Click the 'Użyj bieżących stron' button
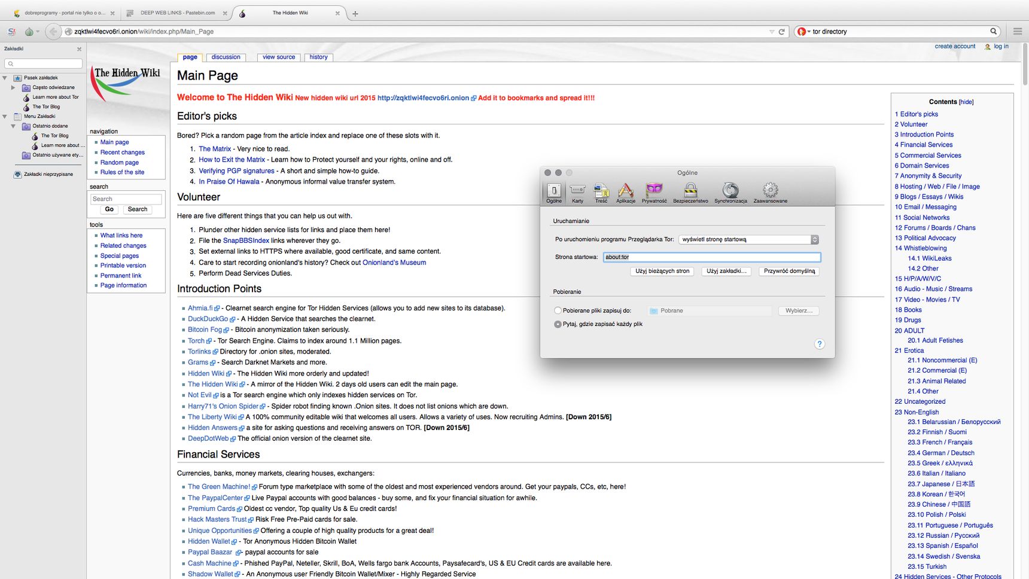Screen dimensions: 1029x579 click(x=662, y=271)
